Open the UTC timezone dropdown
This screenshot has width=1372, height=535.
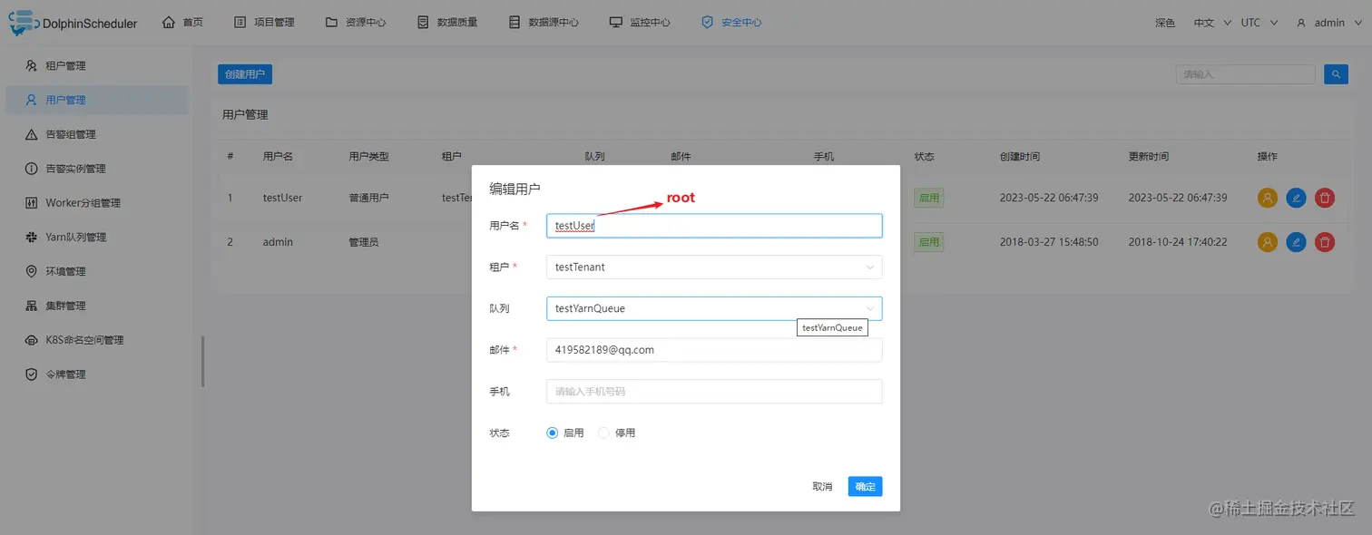pos(1253,22)
